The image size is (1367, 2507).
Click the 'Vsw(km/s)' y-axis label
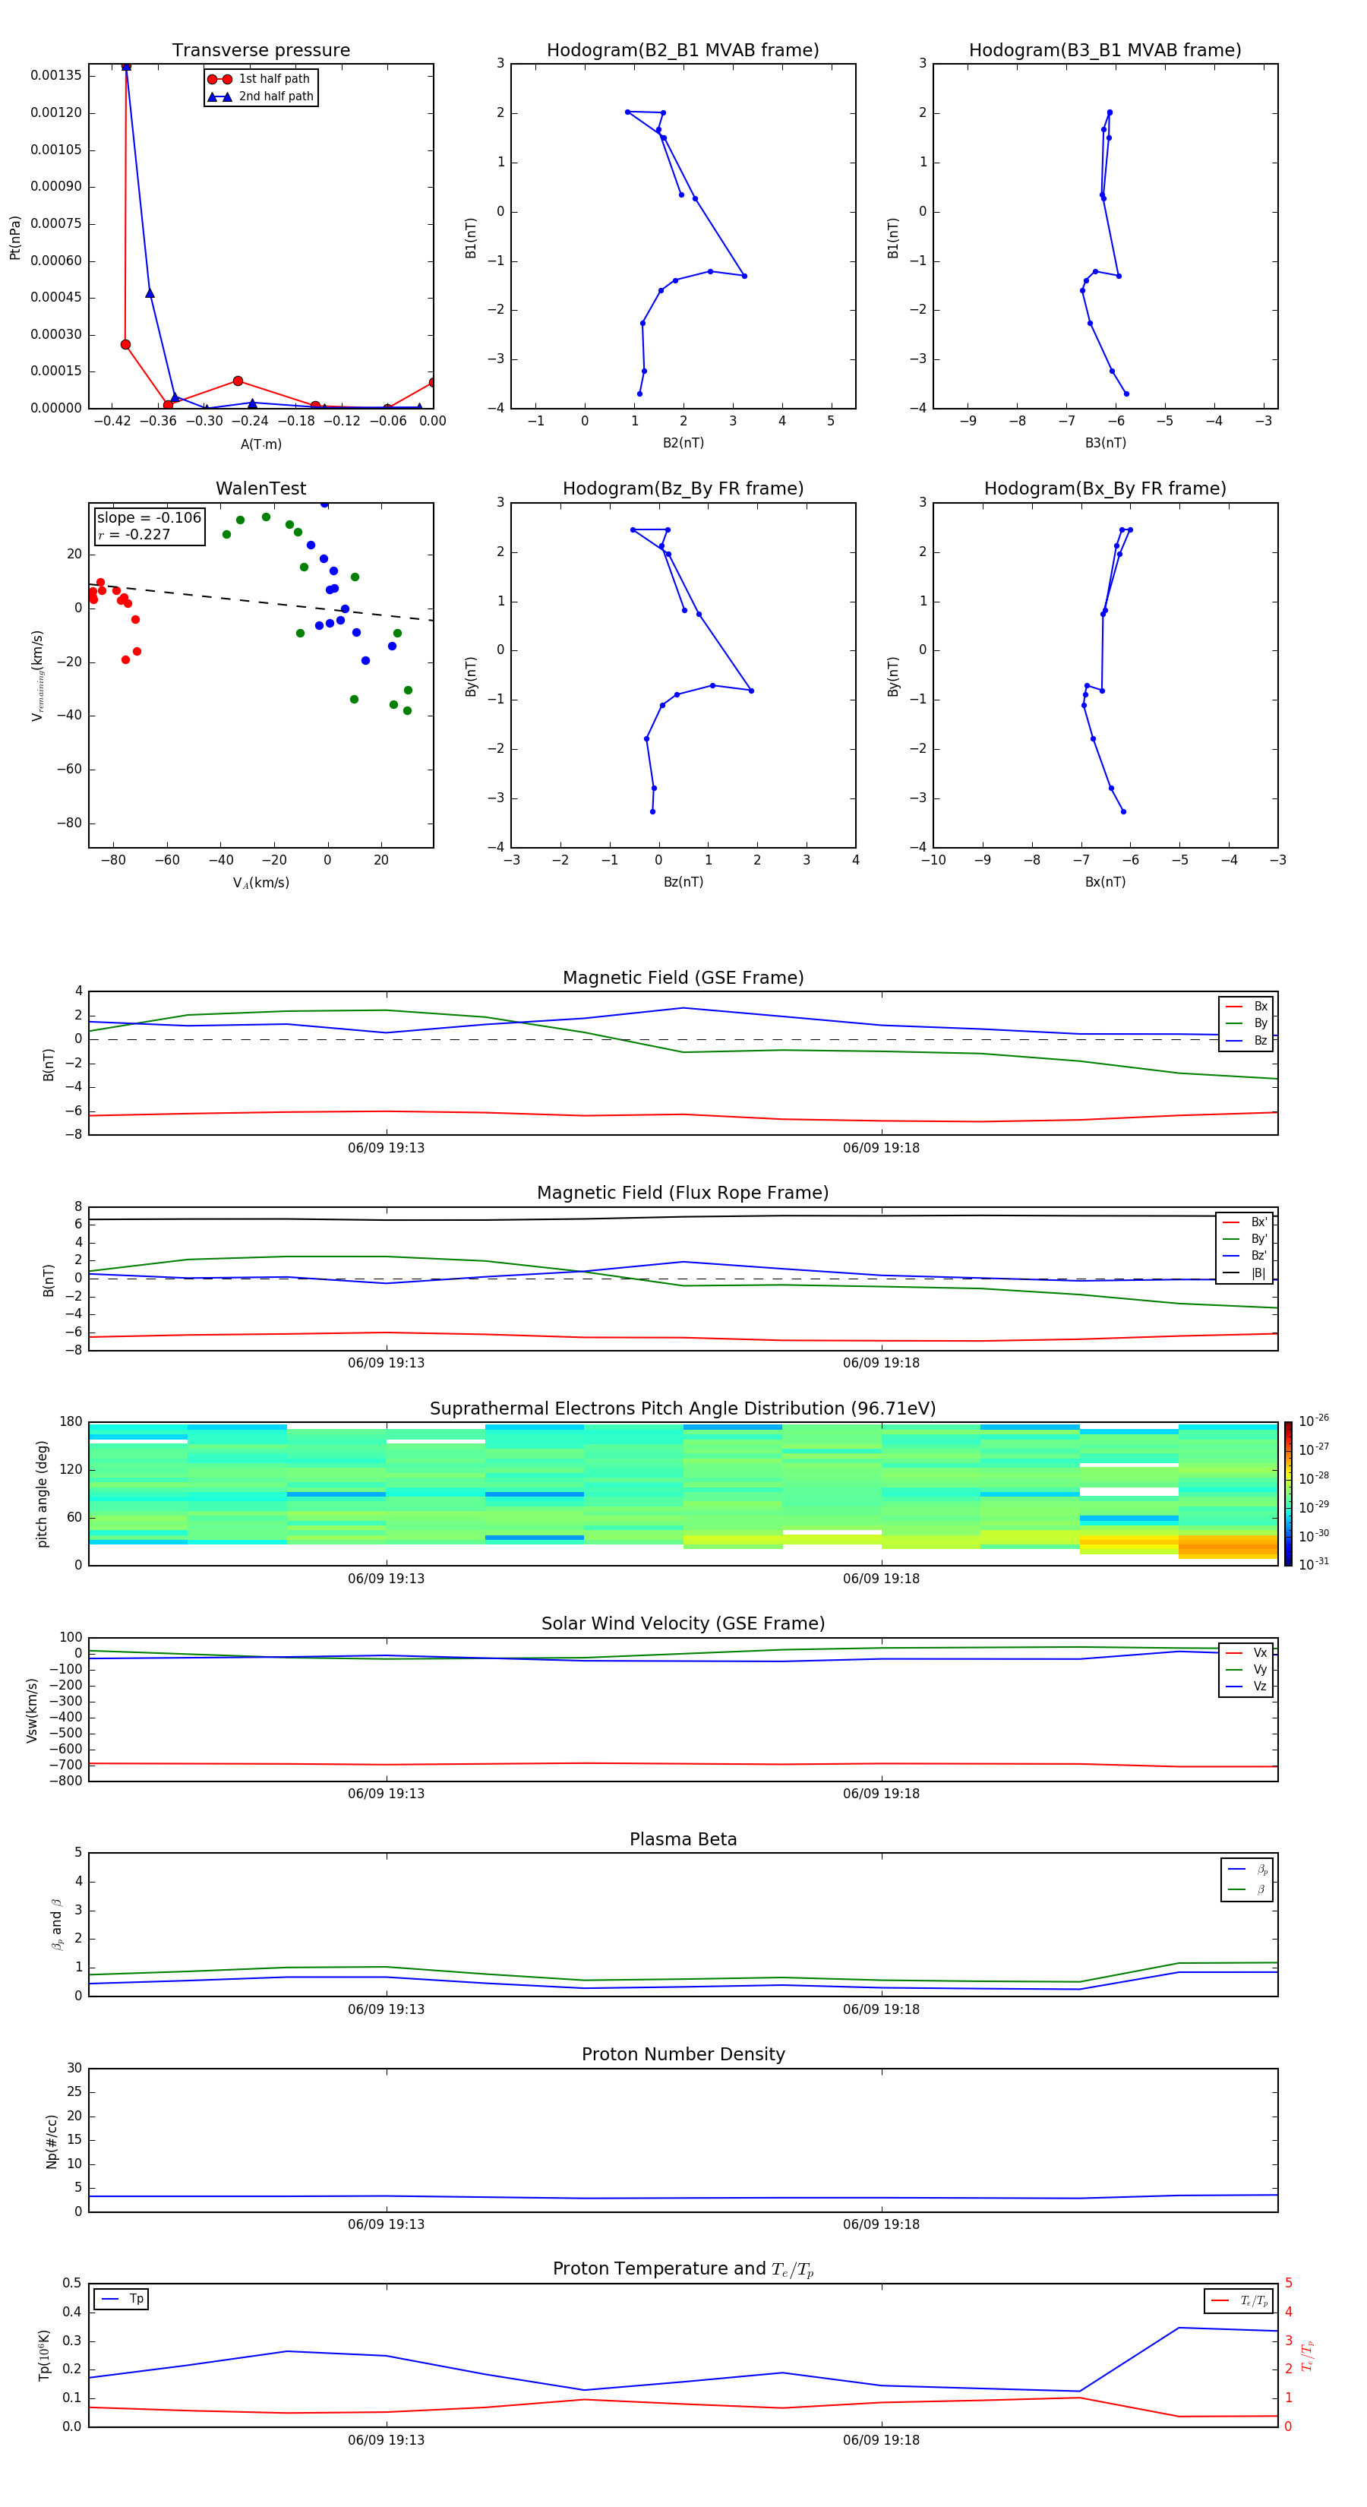(x=32, y=1710)
